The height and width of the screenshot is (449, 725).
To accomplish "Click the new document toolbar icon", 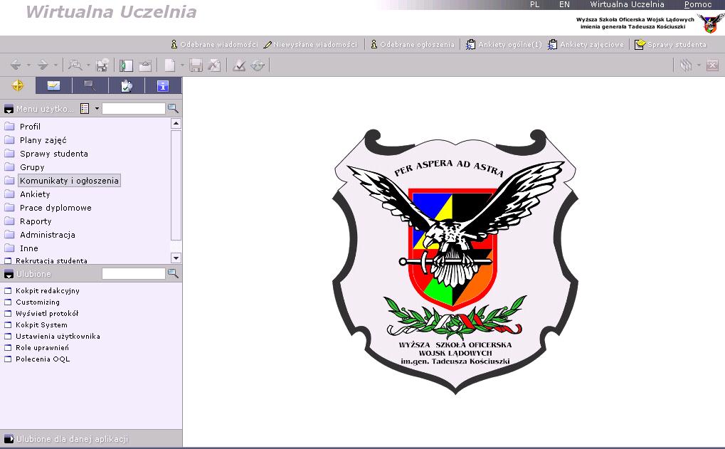I will coord(170,65).
